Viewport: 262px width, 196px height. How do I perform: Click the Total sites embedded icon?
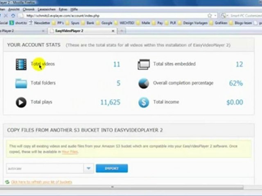pos(144,64)
